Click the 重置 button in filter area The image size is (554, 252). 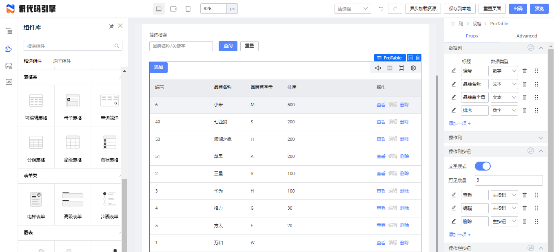(249, 46)
